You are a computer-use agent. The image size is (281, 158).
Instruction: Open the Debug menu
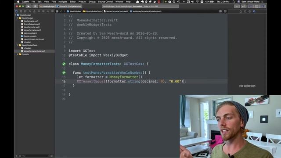click(92, 2)
